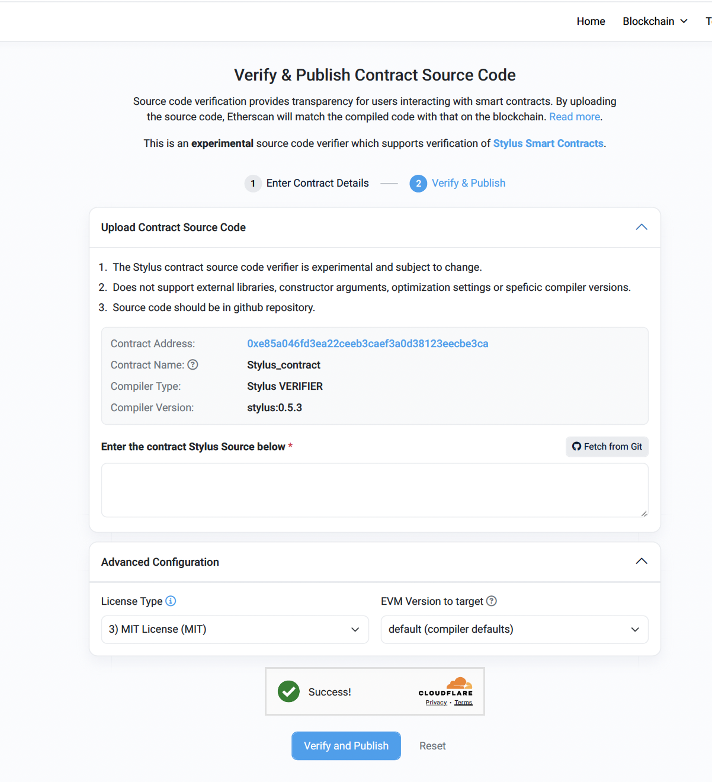Click the GitHub icon on Fetch from Git
This screenshot has width=712, height=782.
[576, 447]
